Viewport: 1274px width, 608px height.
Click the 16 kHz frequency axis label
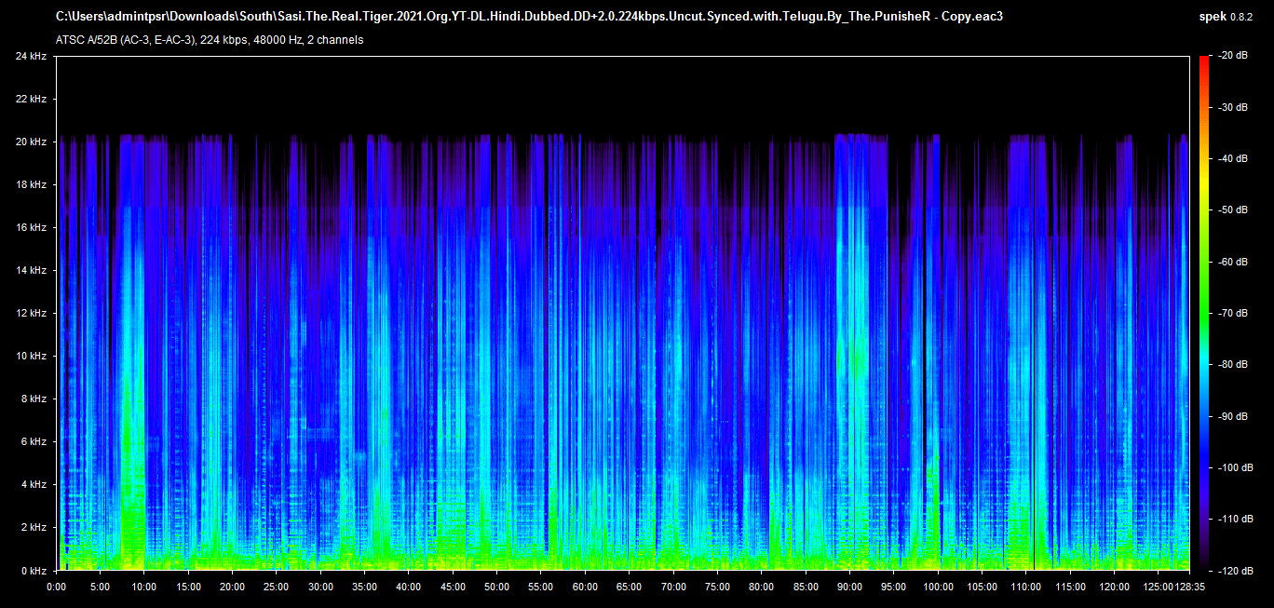pyautogui.click(x=31, y=228)
